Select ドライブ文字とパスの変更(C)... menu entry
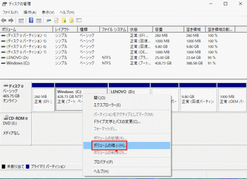The width and height of the screenshot is (247, 179). click(x=127, y=122)
